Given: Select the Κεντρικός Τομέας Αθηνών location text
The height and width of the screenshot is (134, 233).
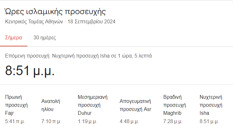Looking at the screenshot, I should click(x=34, y=22).
